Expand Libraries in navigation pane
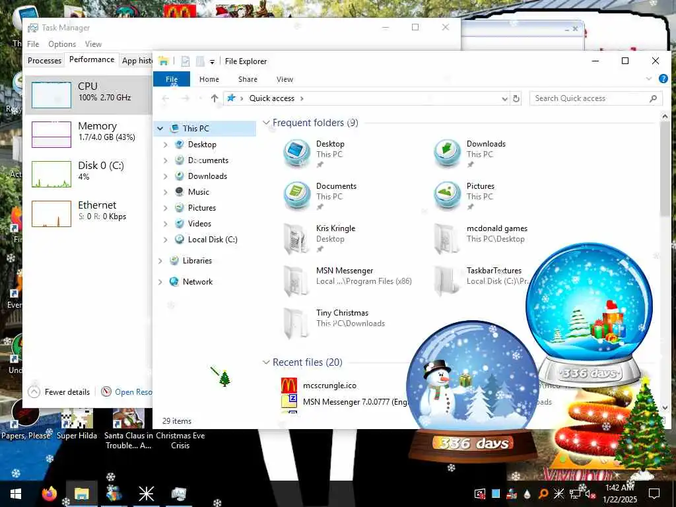The height and width of the screenshot is (507, 676). [160, 261]
